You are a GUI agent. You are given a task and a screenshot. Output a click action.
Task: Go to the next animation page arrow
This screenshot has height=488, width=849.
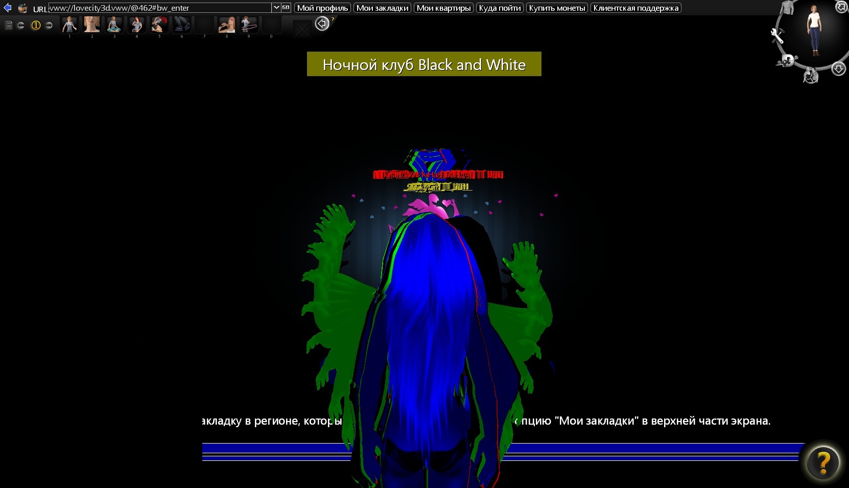coord(49,25)
